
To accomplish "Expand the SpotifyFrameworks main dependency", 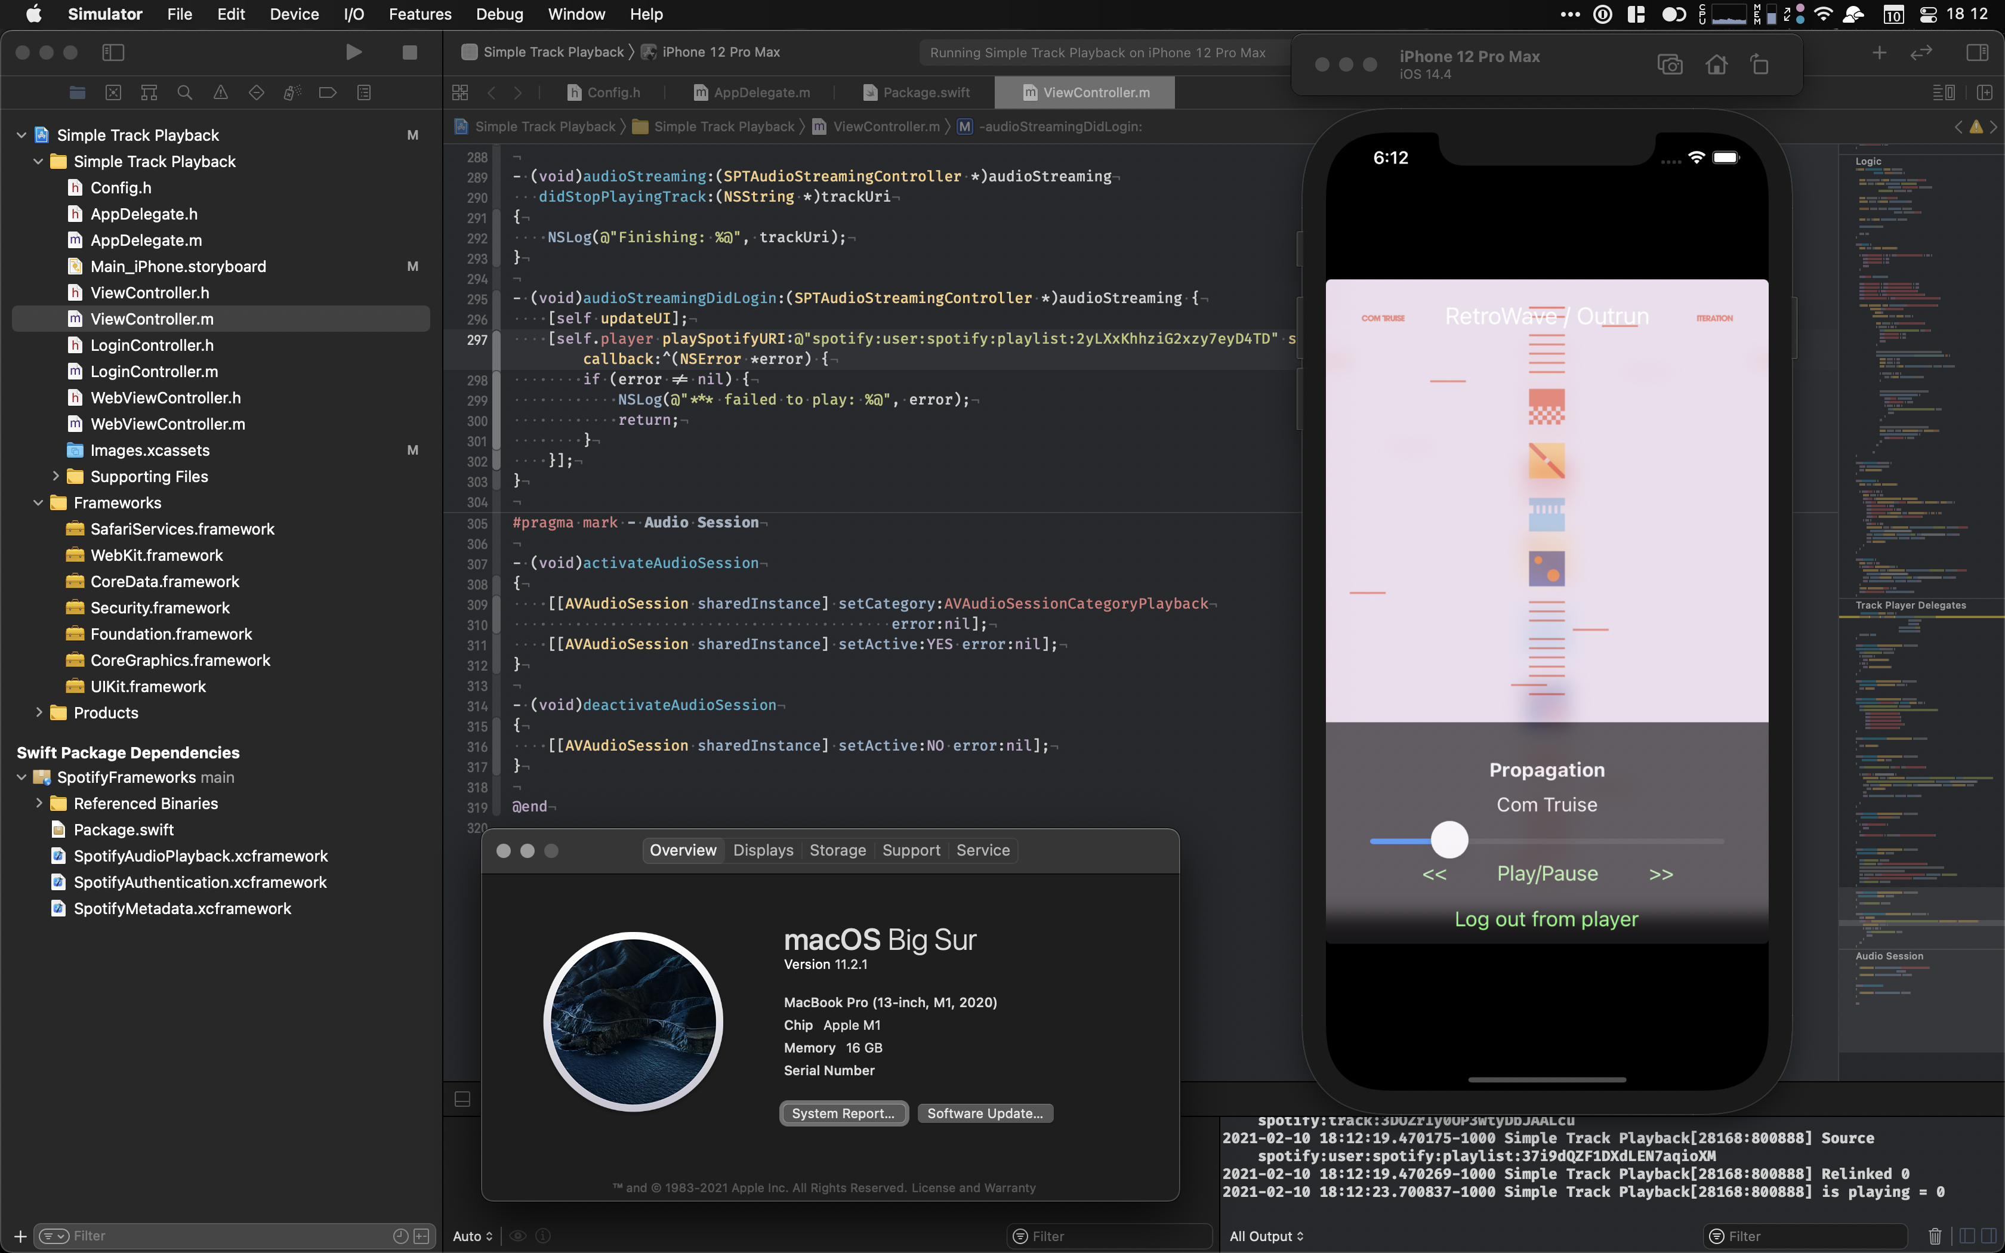I will 20,777.
